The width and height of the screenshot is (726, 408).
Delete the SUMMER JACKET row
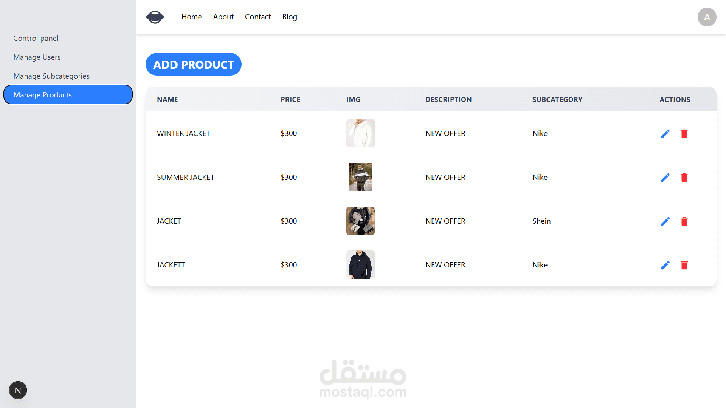tap(684, 178)
